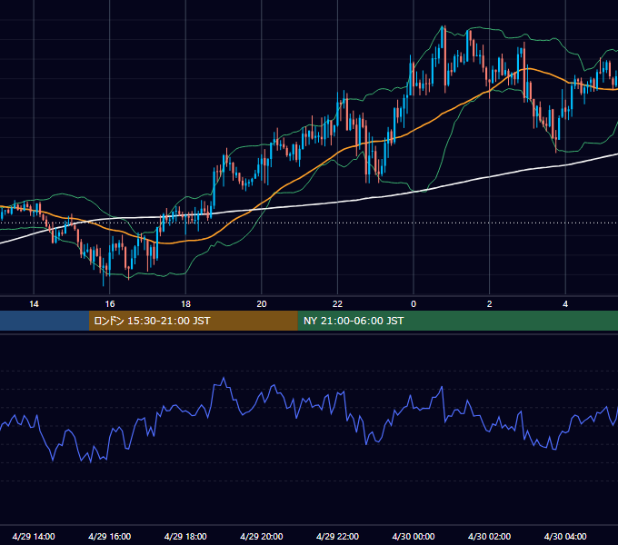Click the 18 hour axis label
This screenshot has height=545, width=618.
point(185,304)
